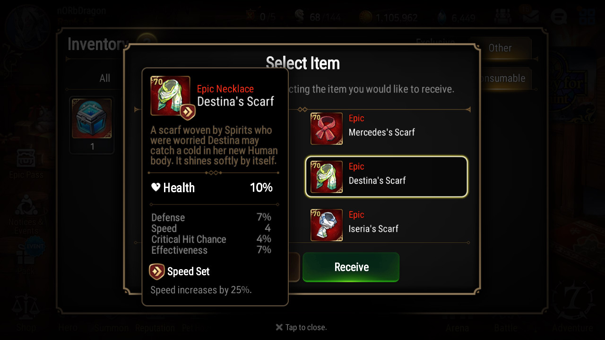This screenshot has height=340, width=605.
Task: Open the player avatar portrait
Action: pos(29,26)
